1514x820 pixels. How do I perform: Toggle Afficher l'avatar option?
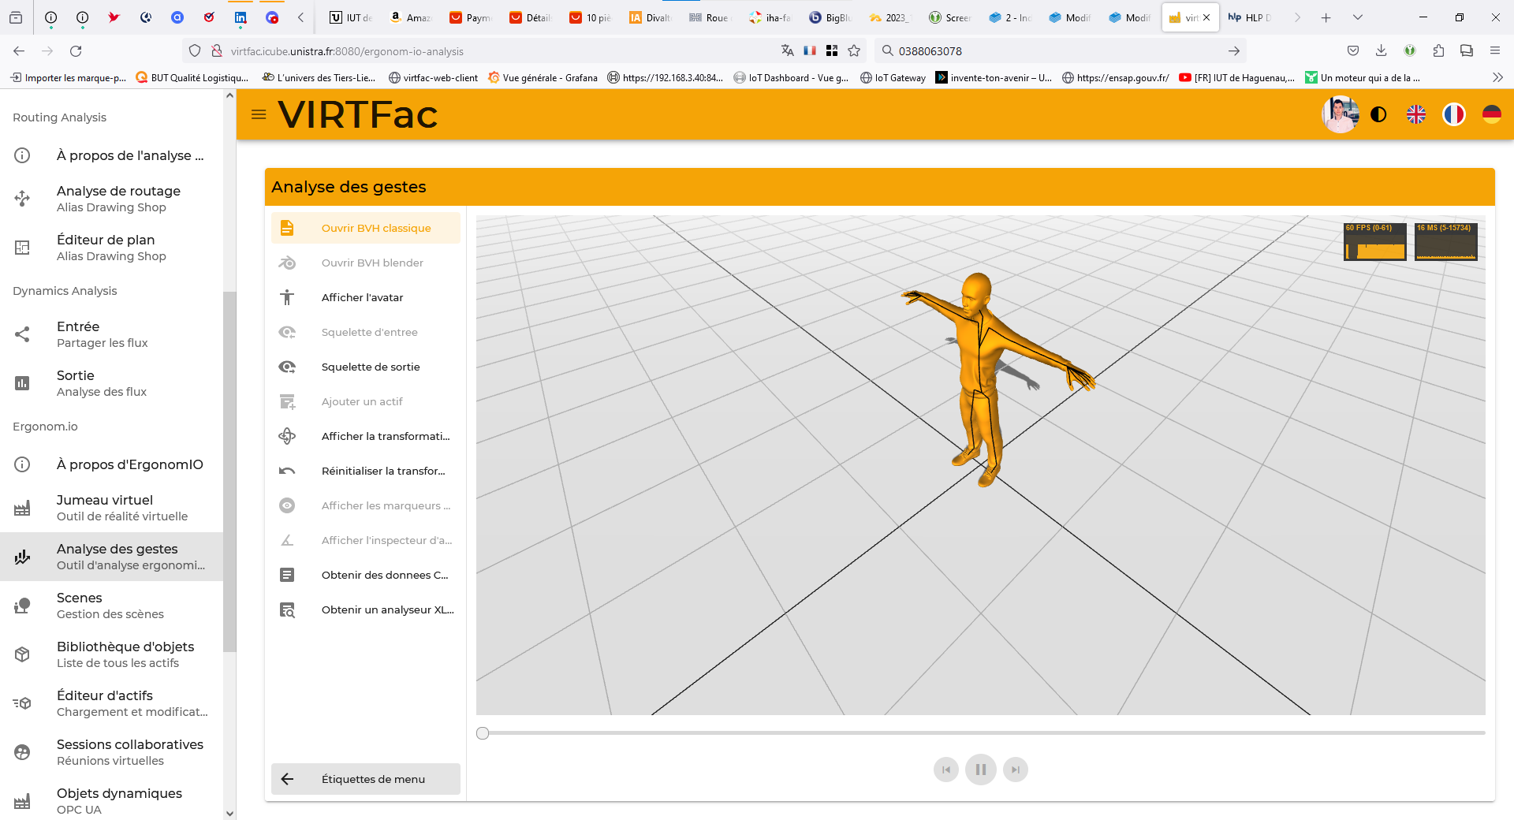coord(366,297)
